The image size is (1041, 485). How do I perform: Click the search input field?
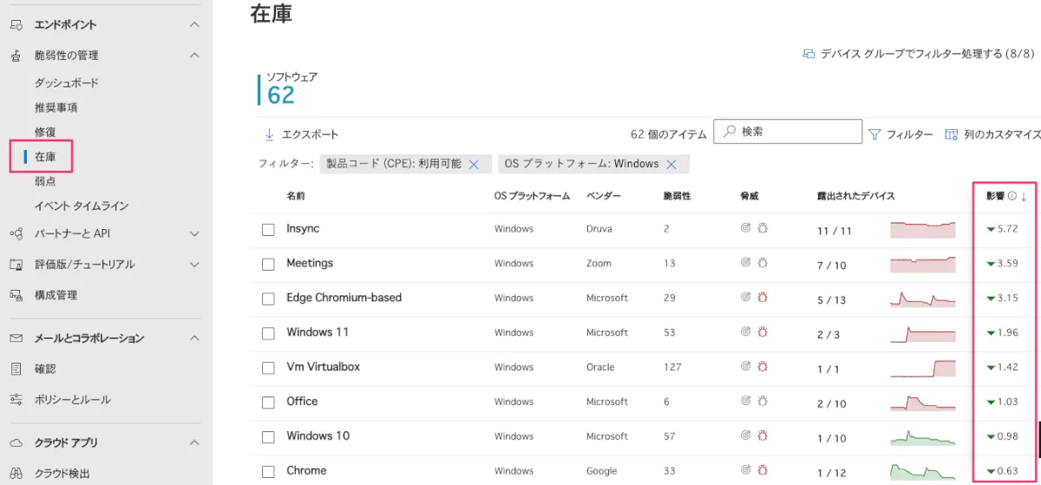(x=788, y=132)
